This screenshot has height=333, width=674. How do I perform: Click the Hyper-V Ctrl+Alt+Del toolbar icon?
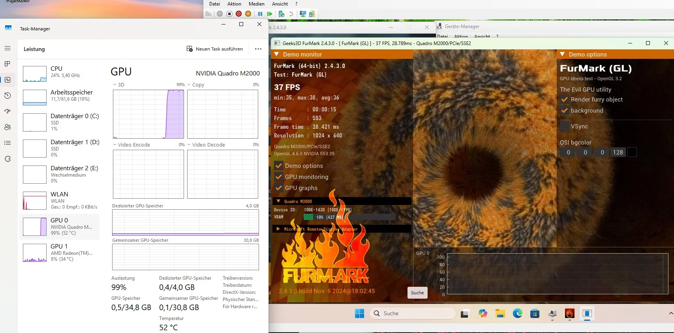tap(208, 14)
